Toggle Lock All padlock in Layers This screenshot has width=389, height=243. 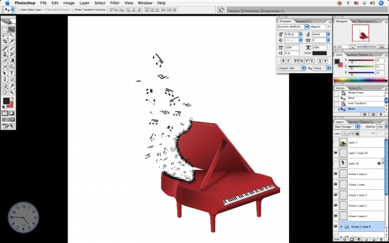(x=357, y=133)
